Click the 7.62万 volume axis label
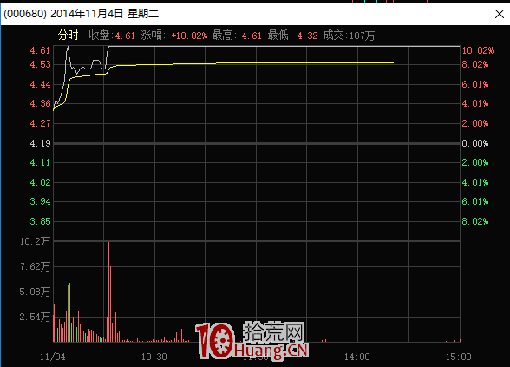This screenshot has width=510, height=367. [35, 267]
